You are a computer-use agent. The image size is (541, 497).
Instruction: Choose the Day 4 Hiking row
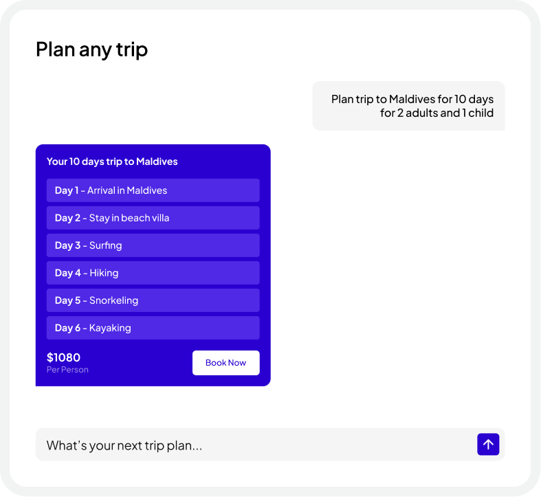tap(153, 273)
